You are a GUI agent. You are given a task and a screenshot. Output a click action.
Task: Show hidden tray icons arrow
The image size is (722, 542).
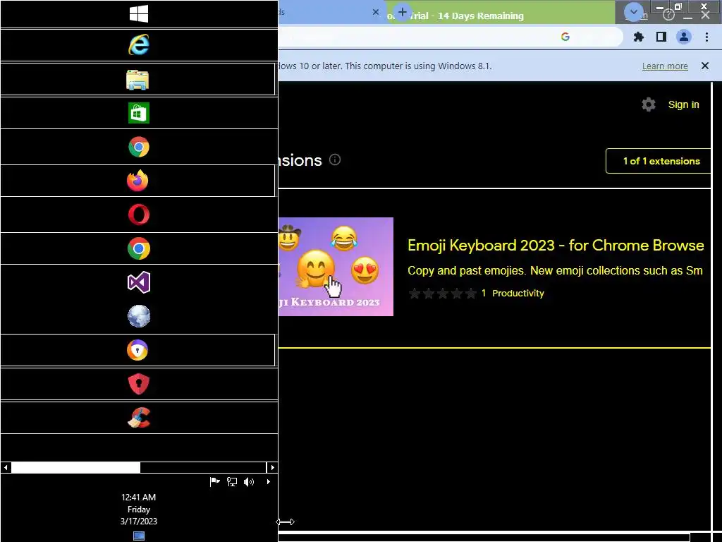pyautogui.click(x=269, y=481)
